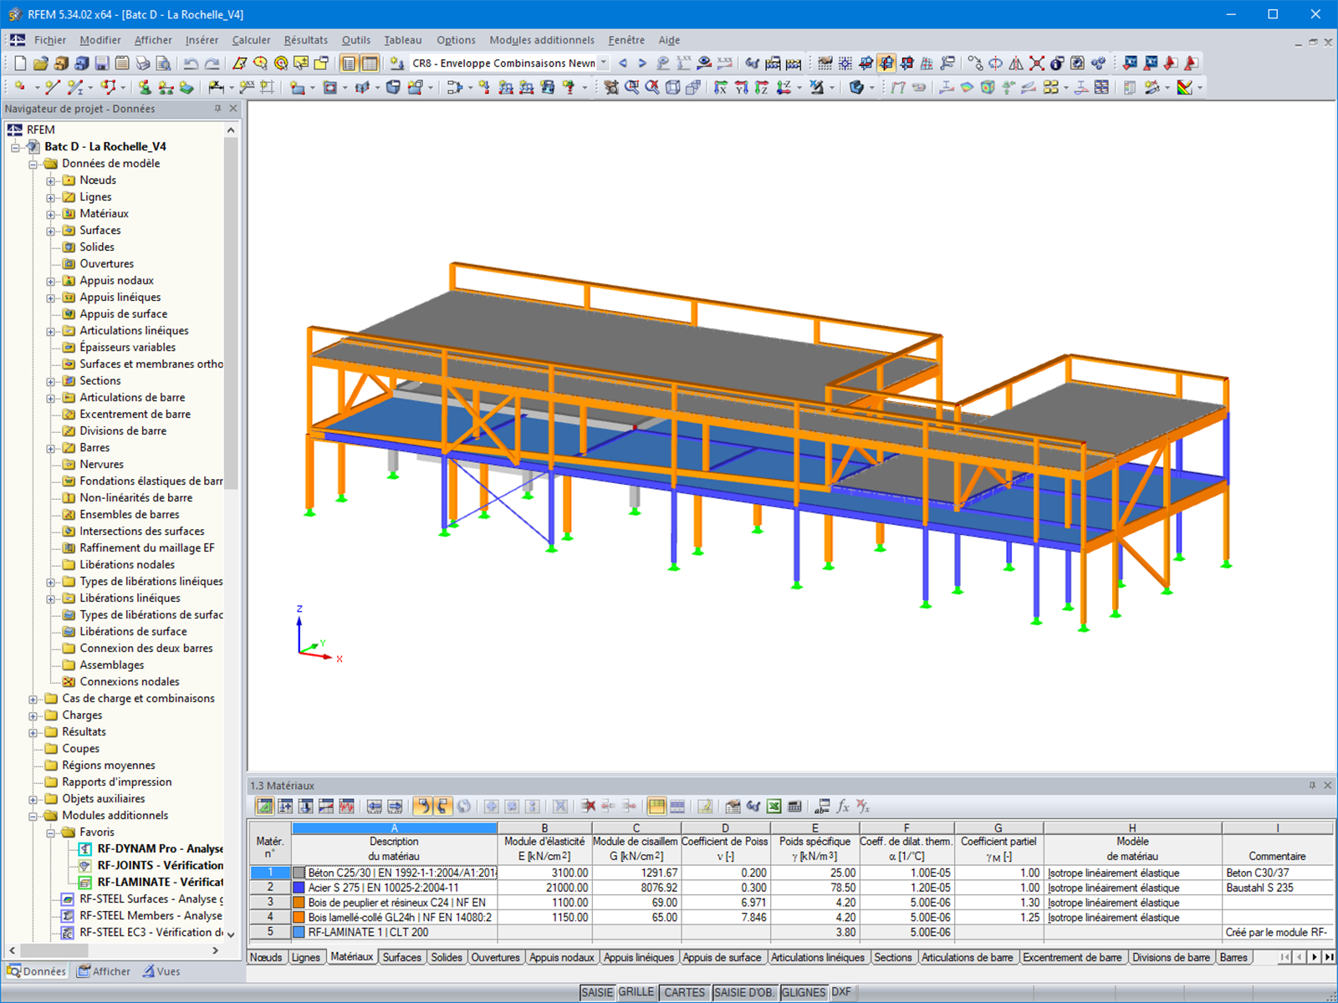Click the new document icon
This screenshot has width=1338, height=1003.
tap(20, 64)
